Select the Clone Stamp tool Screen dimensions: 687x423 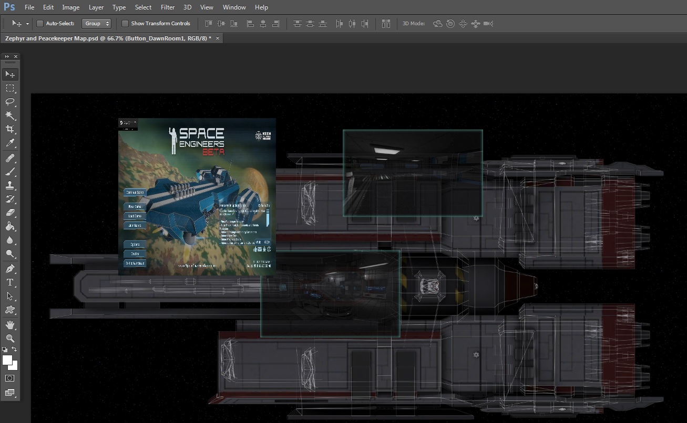(10, 185)
